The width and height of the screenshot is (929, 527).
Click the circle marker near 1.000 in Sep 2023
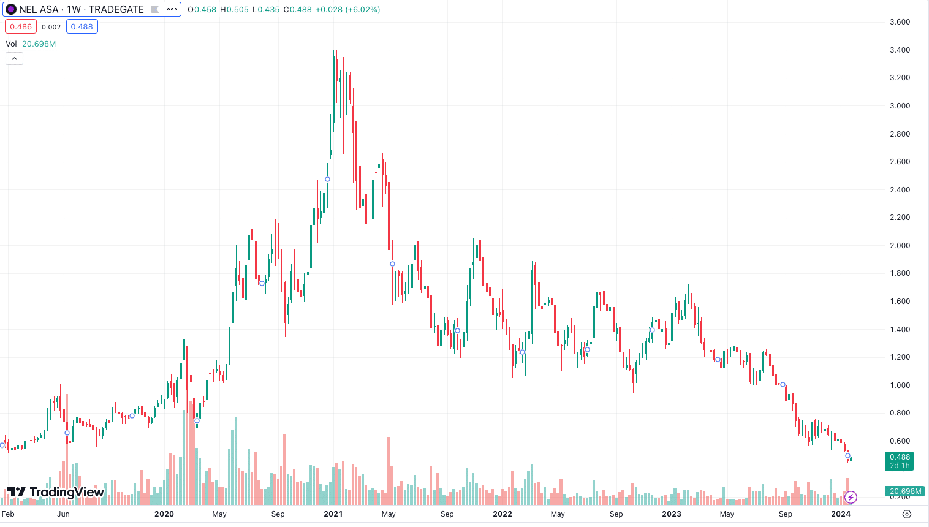click(783, 385)
